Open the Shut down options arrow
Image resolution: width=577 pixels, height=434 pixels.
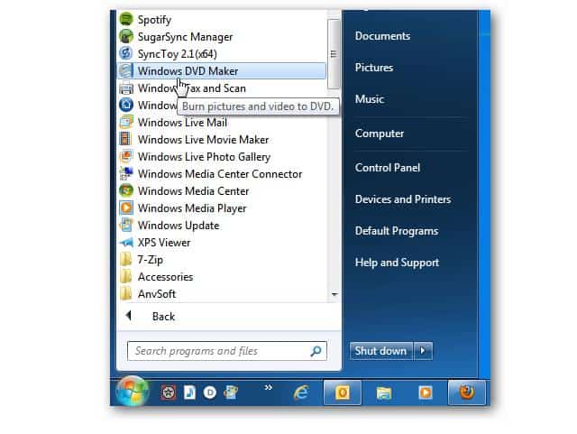coord(425,351)
